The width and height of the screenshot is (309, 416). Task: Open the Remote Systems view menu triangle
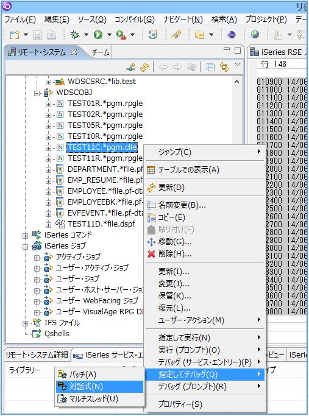tap(238, 65)
